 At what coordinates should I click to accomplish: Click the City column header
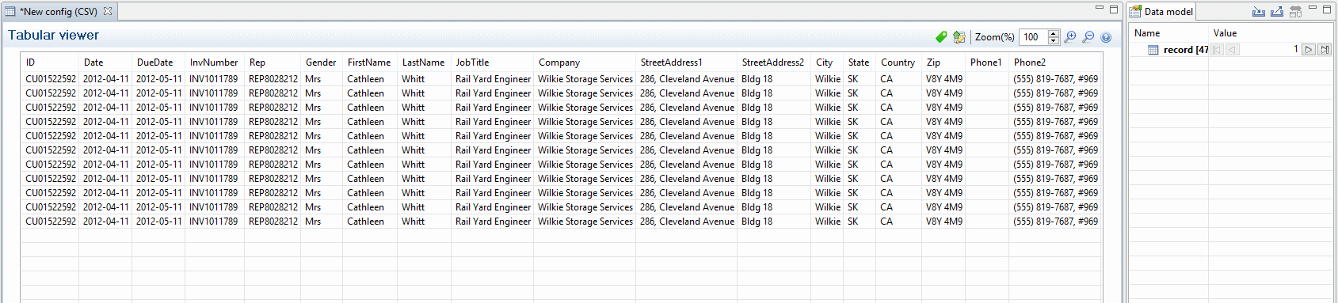827,62
